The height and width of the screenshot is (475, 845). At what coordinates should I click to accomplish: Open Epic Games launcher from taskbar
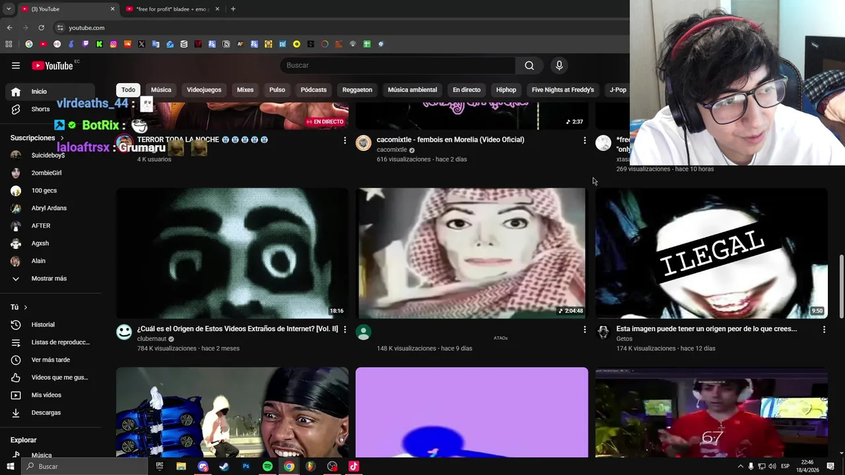pos(159,466)
